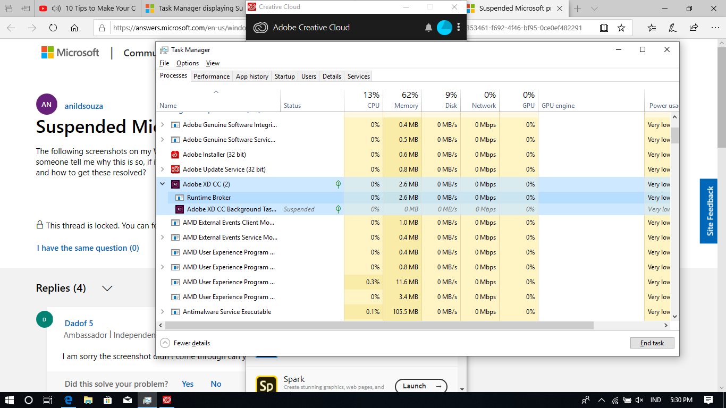Go back in Edge browser
The width and height of the screenshot is (726, 408).
click(x=11, y=28)
